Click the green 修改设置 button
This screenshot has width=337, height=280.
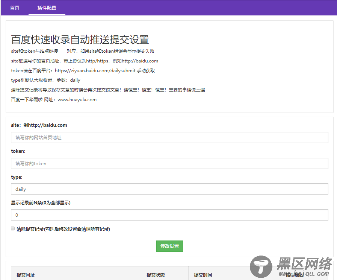169,246
